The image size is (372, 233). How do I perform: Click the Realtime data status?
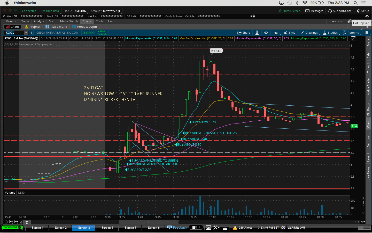tap(50, 11)
